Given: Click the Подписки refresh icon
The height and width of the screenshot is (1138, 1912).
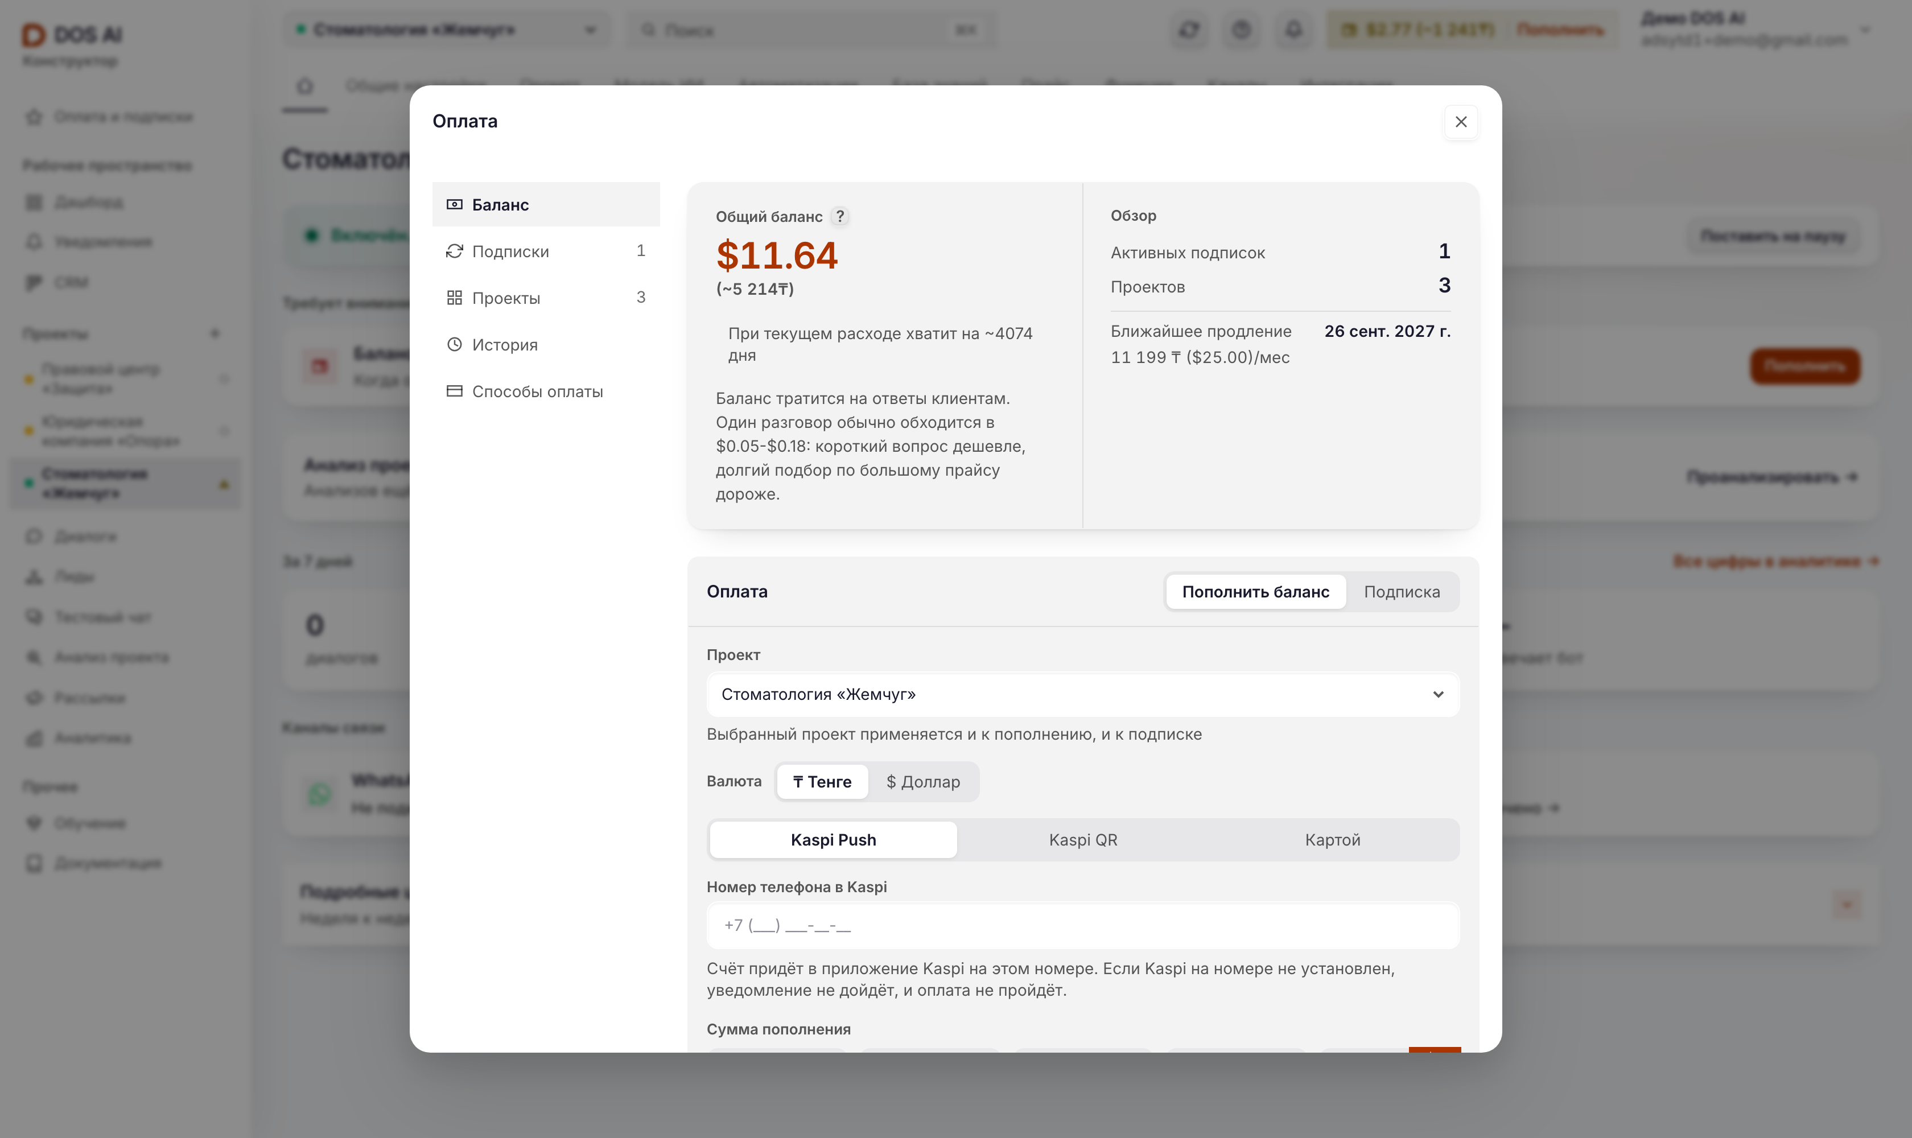Looking at the screenshot, I should 454,251.
